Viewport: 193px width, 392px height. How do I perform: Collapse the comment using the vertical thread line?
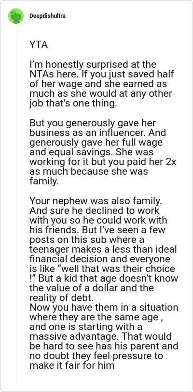(16, 204)
